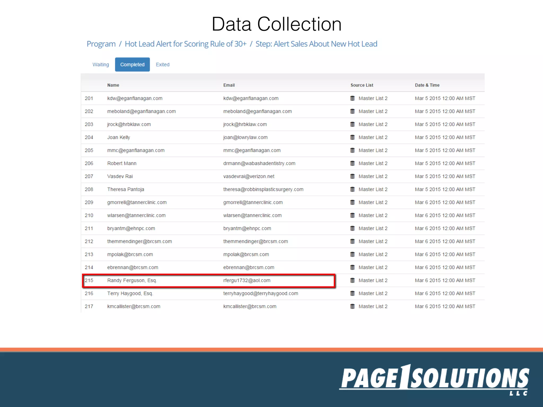The height and width of the screenshot is (407, 543).
Task: Click the source icon in row 205
Action: pos(352,150)
